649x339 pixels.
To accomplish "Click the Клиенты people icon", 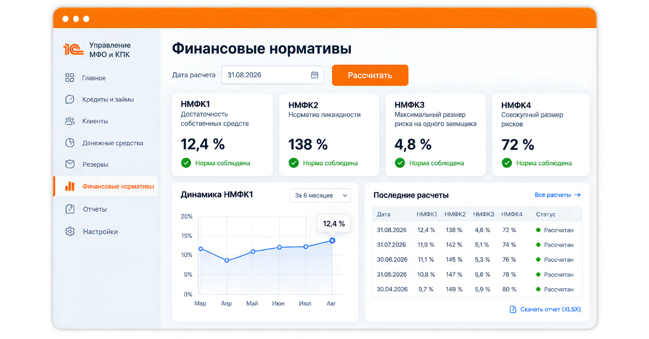I will (x=69, y=121).
